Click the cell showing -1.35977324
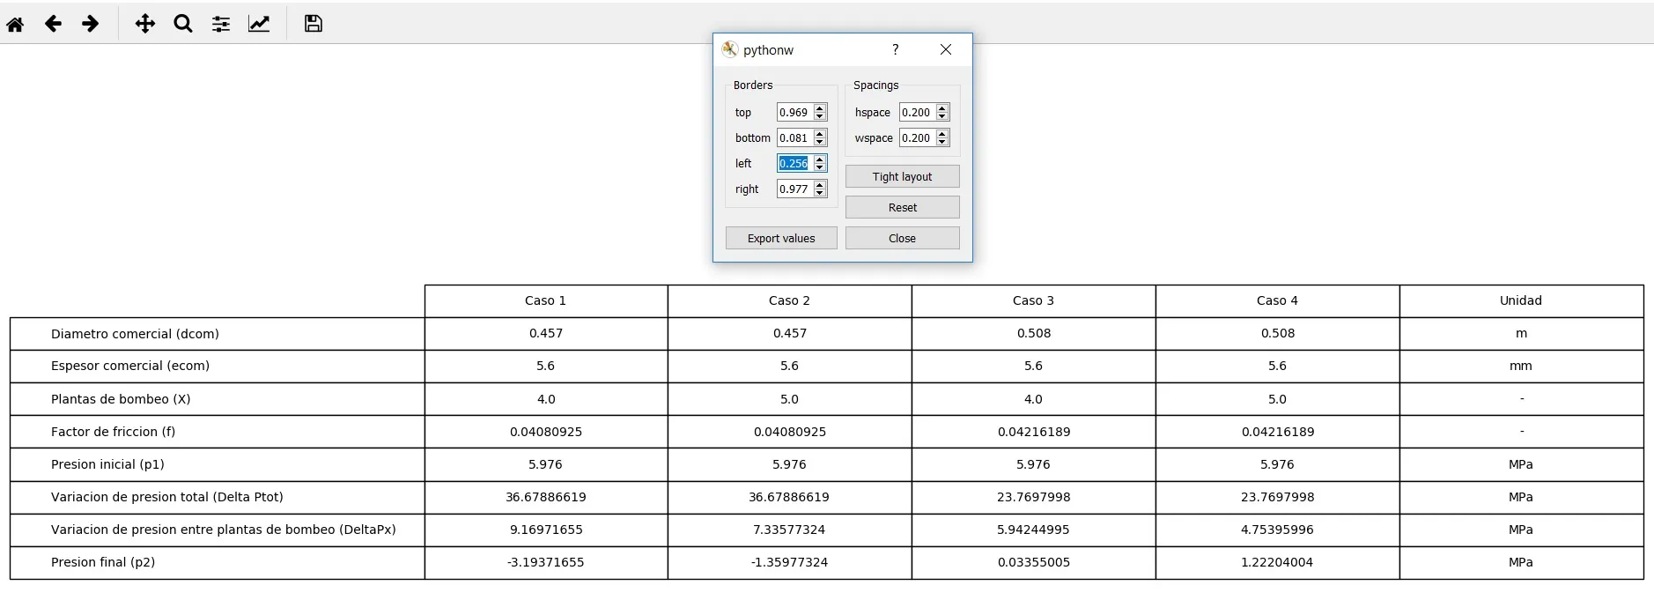Image resolution: width=1654 pixels, height=615 pixels. click(790, 562)
